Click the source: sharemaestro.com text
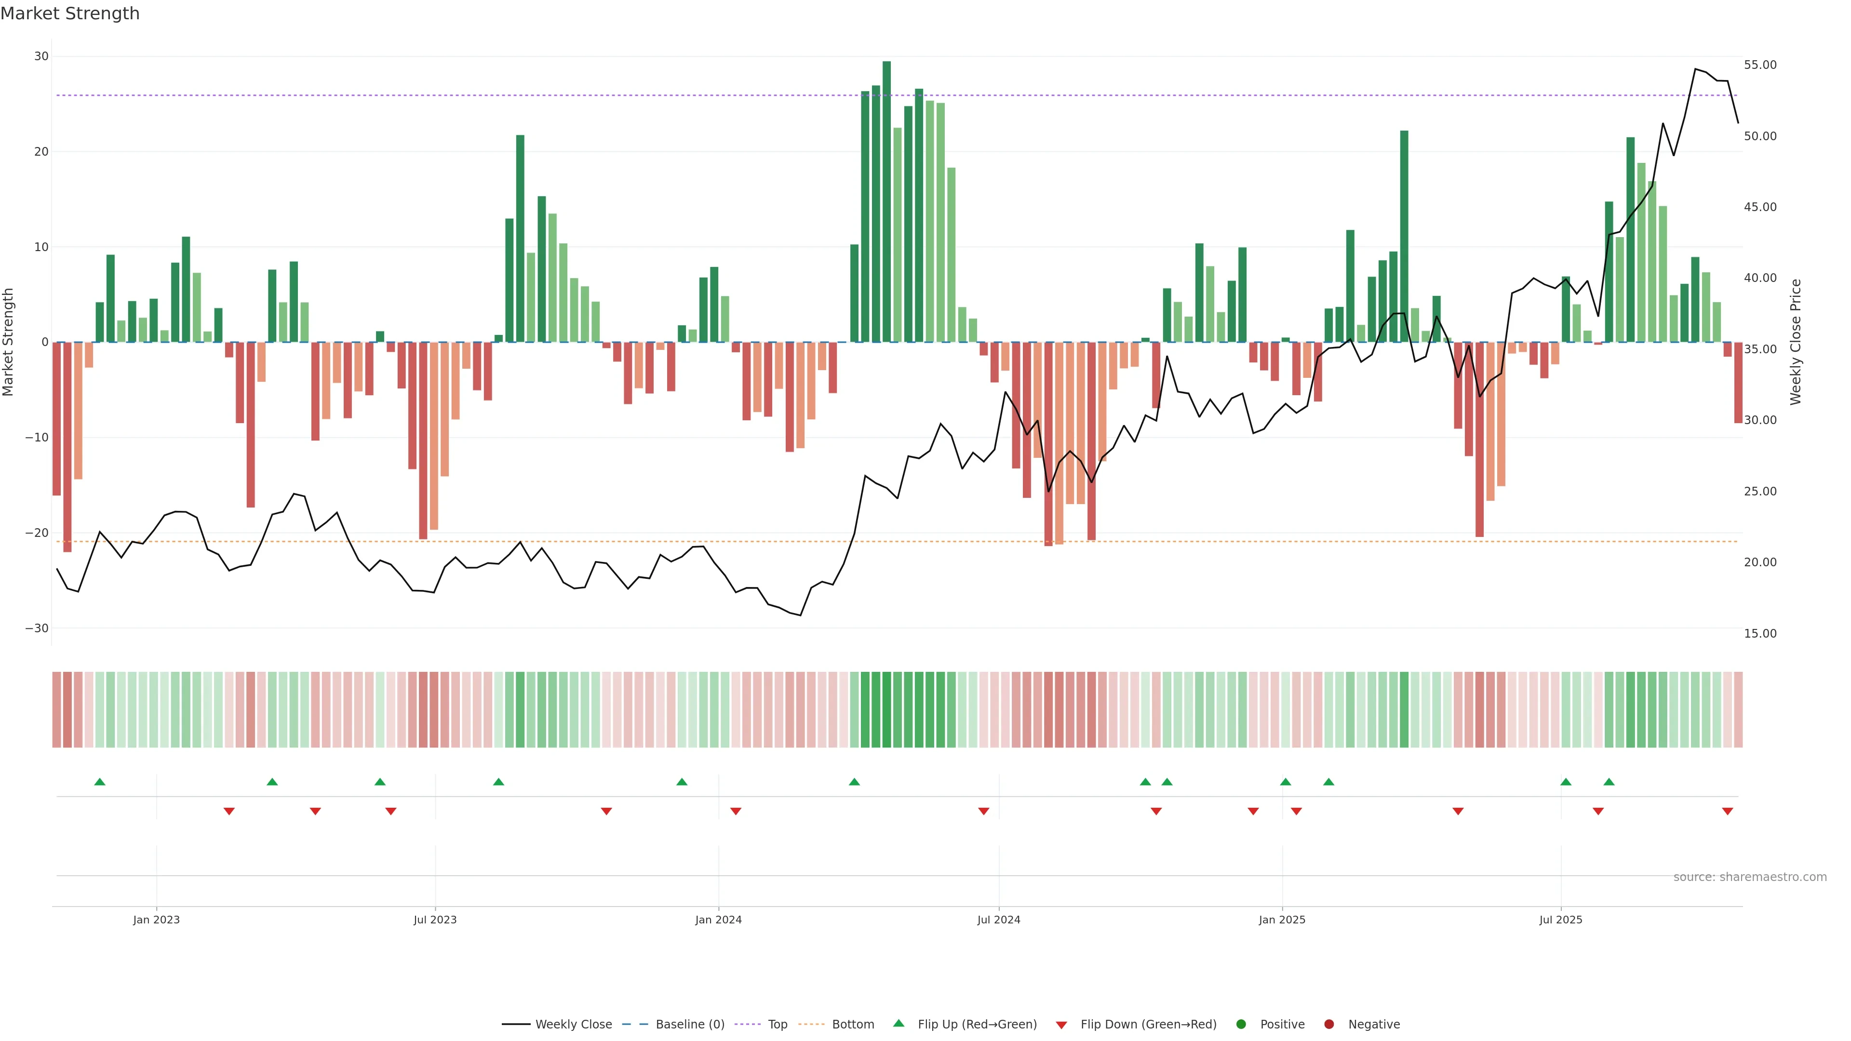Screen dimensions: 1851x1041 click(1750, 877)
